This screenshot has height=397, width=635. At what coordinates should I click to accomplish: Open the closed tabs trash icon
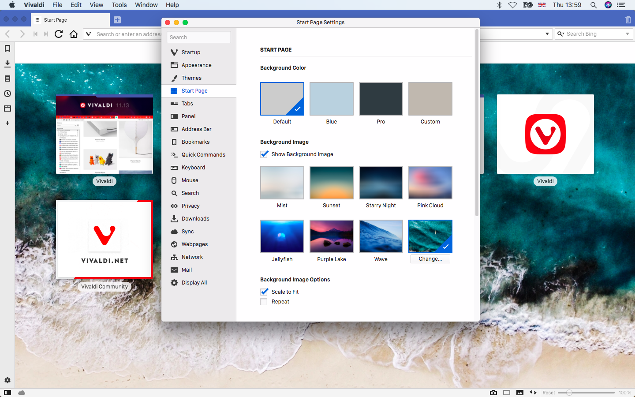click(x=628, y=20)
